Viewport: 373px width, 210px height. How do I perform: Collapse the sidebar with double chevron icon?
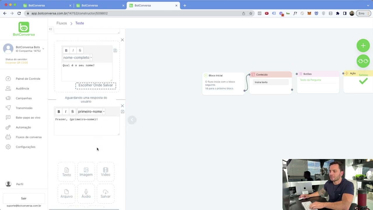tap(51, 29)
